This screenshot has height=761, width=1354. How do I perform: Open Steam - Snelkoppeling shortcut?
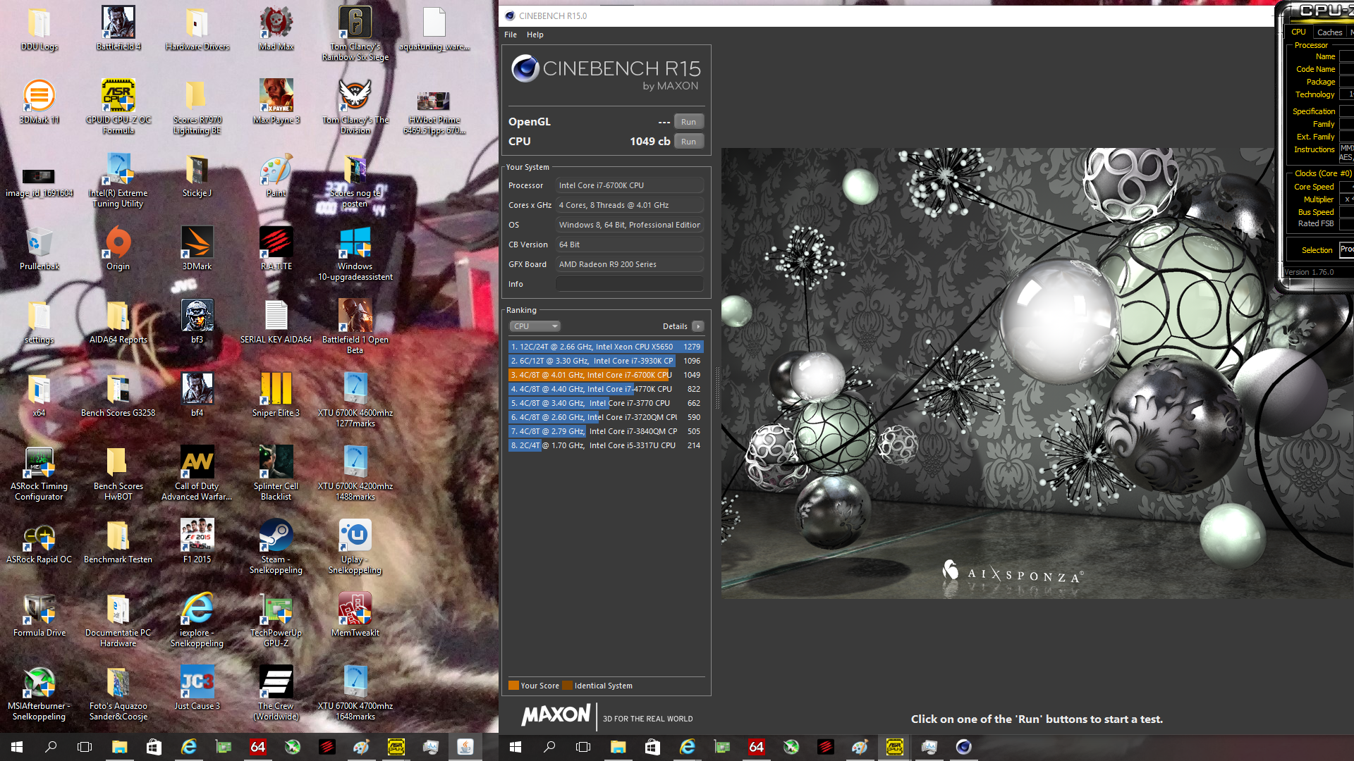point(276,545)
